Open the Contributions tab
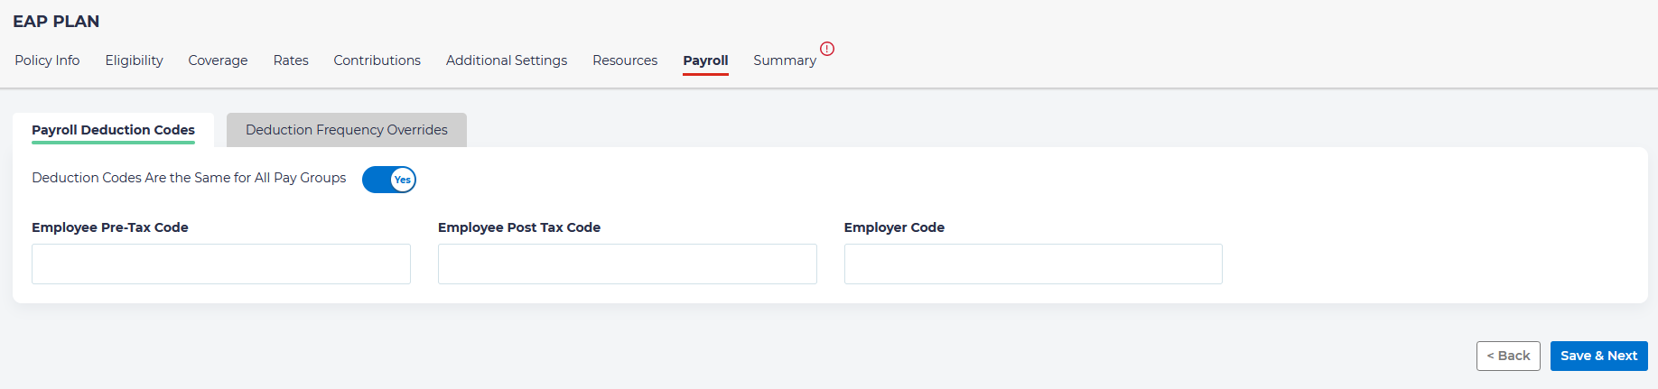The width and height of the screenshot is (1658, 389). [x=377, y=60]
